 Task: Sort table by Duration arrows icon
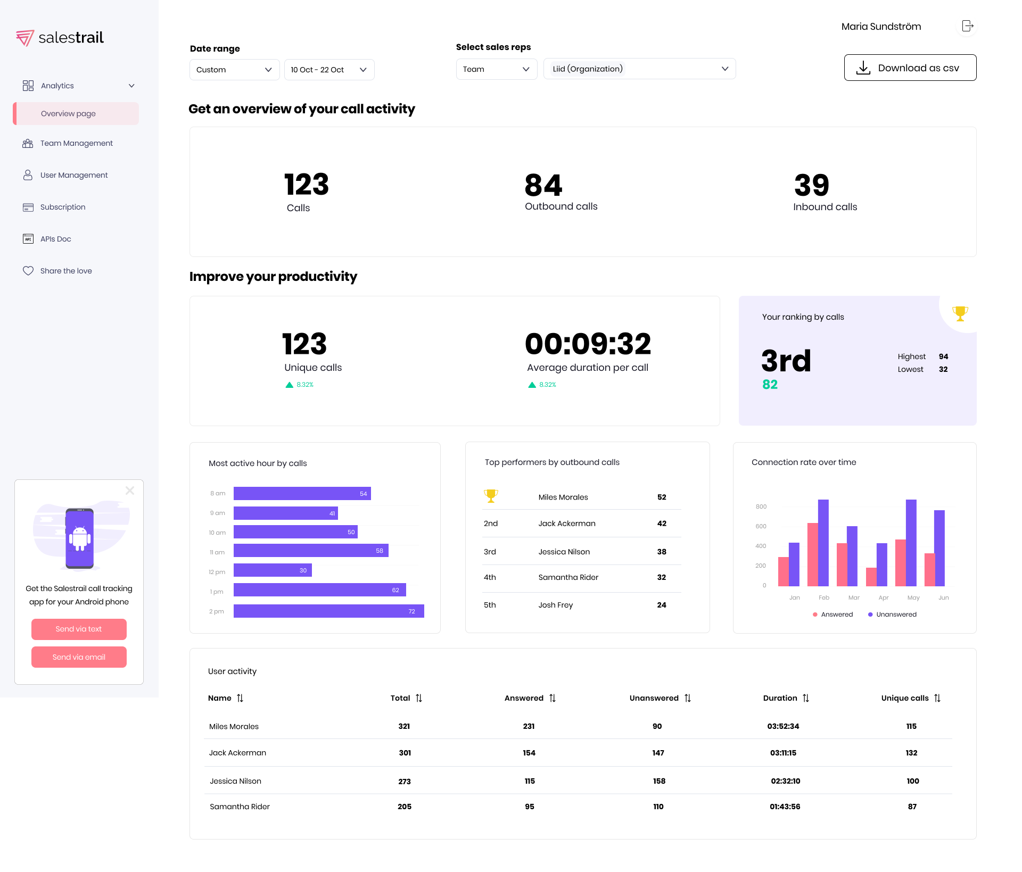click(806, 698)
